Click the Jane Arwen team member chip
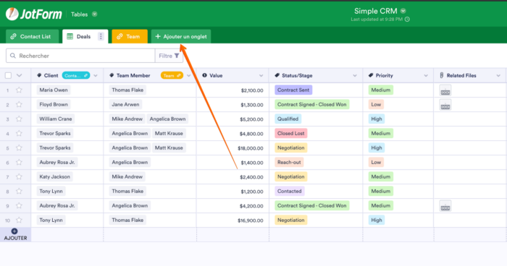 click(125, 105)
